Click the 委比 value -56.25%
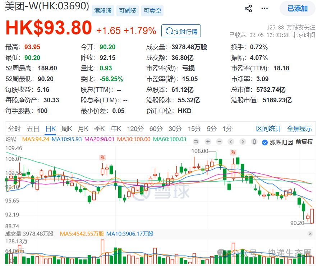 (111, 79)
